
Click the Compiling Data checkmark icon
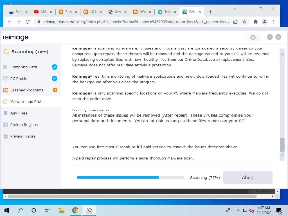54,67
